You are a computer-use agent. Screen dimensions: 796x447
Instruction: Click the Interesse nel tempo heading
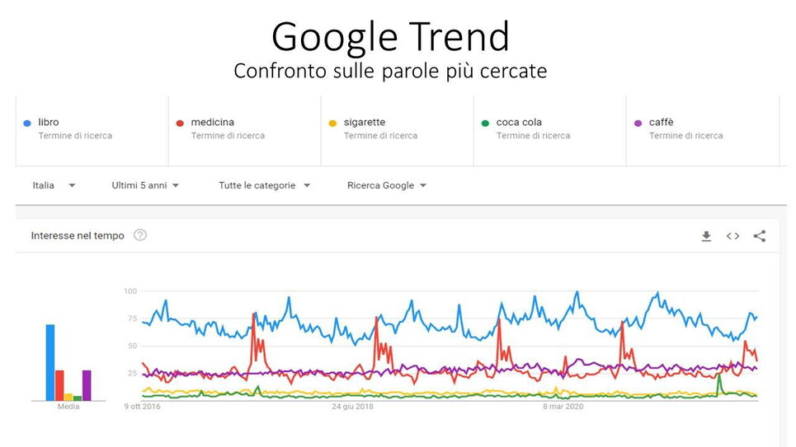tap(78, 235)
